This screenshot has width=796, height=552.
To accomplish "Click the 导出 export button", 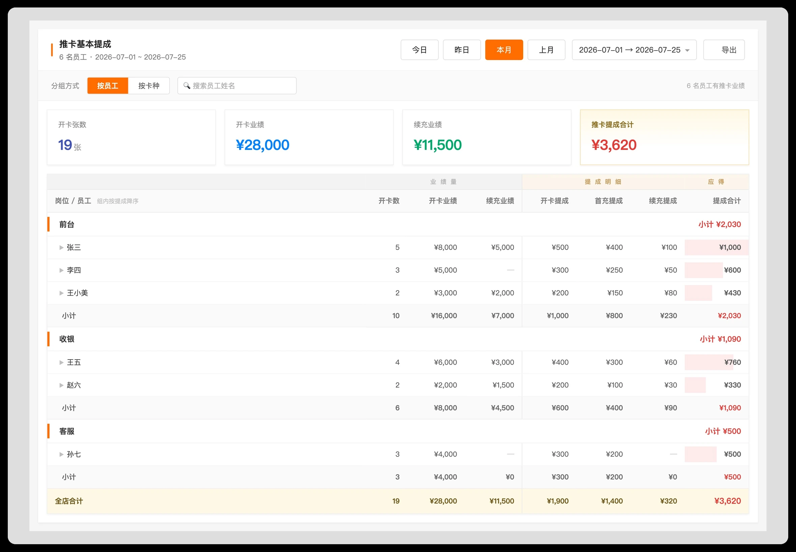I will point(724,50).
